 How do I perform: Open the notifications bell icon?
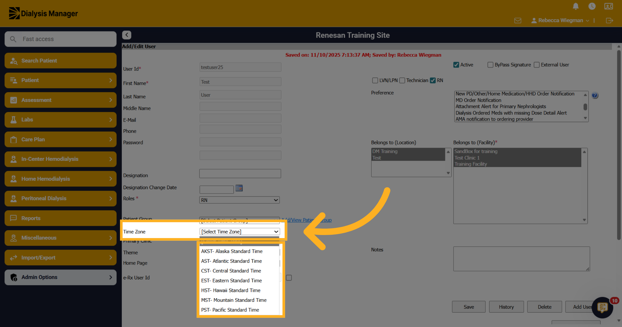click(x=576, y=6)
